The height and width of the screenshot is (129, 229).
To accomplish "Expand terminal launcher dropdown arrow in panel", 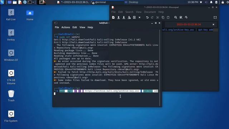I will 33,2.
